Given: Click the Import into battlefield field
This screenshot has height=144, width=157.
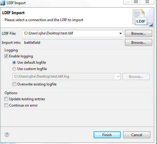Looking at the screenshot, I should 73,43.
